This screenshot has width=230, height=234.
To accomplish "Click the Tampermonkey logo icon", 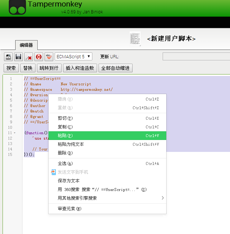I will point(17,7).
